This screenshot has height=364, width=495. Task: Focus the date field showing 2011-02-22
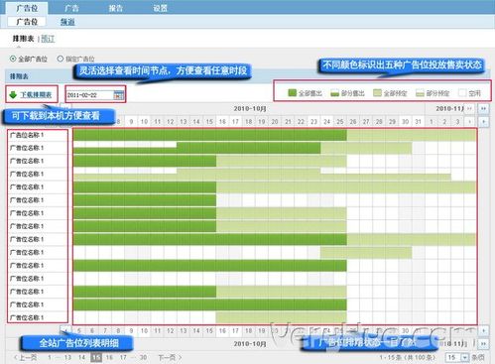[89, 95]
